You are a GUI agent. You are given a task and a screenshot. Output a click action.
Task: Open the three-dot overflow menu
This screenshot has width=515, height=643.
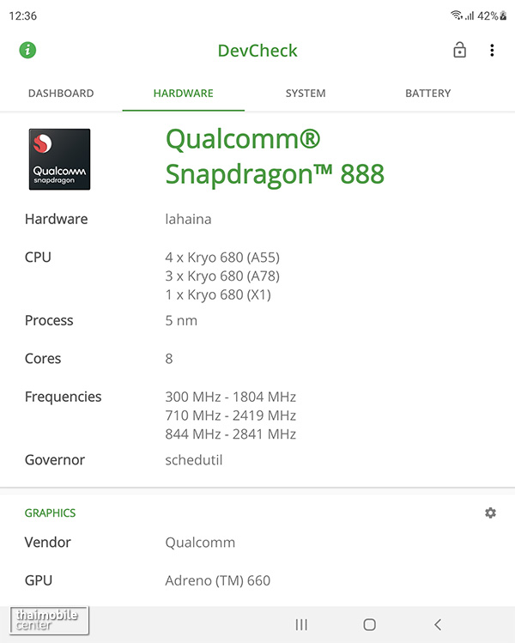[492, 51]
